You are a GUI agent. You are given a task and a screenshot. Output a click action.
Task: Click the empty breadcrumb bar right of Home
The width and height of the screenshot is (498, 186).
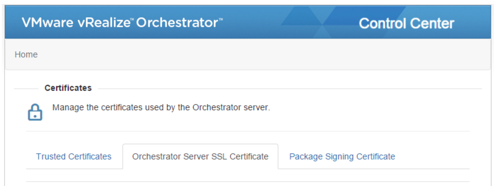pyautogui.click(x=257, y=55)
